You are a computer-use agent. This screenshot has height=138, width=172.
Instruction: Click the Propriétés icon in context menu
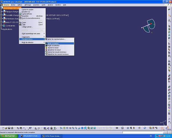coord(20,16)
